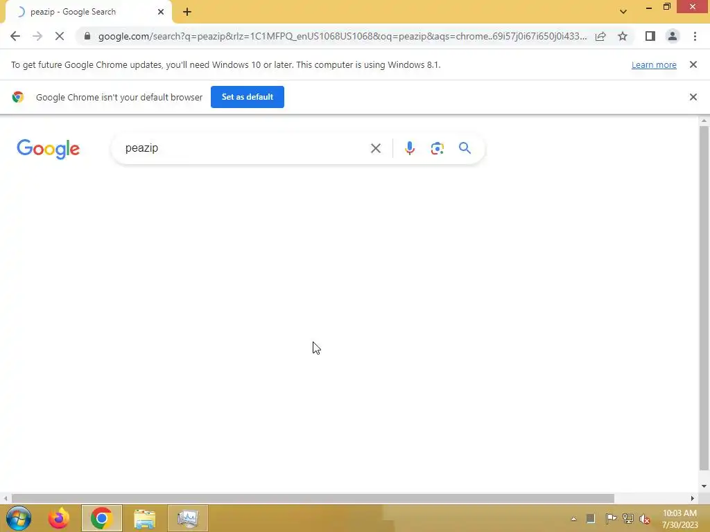Share this page using share icon

click(600, 36)
